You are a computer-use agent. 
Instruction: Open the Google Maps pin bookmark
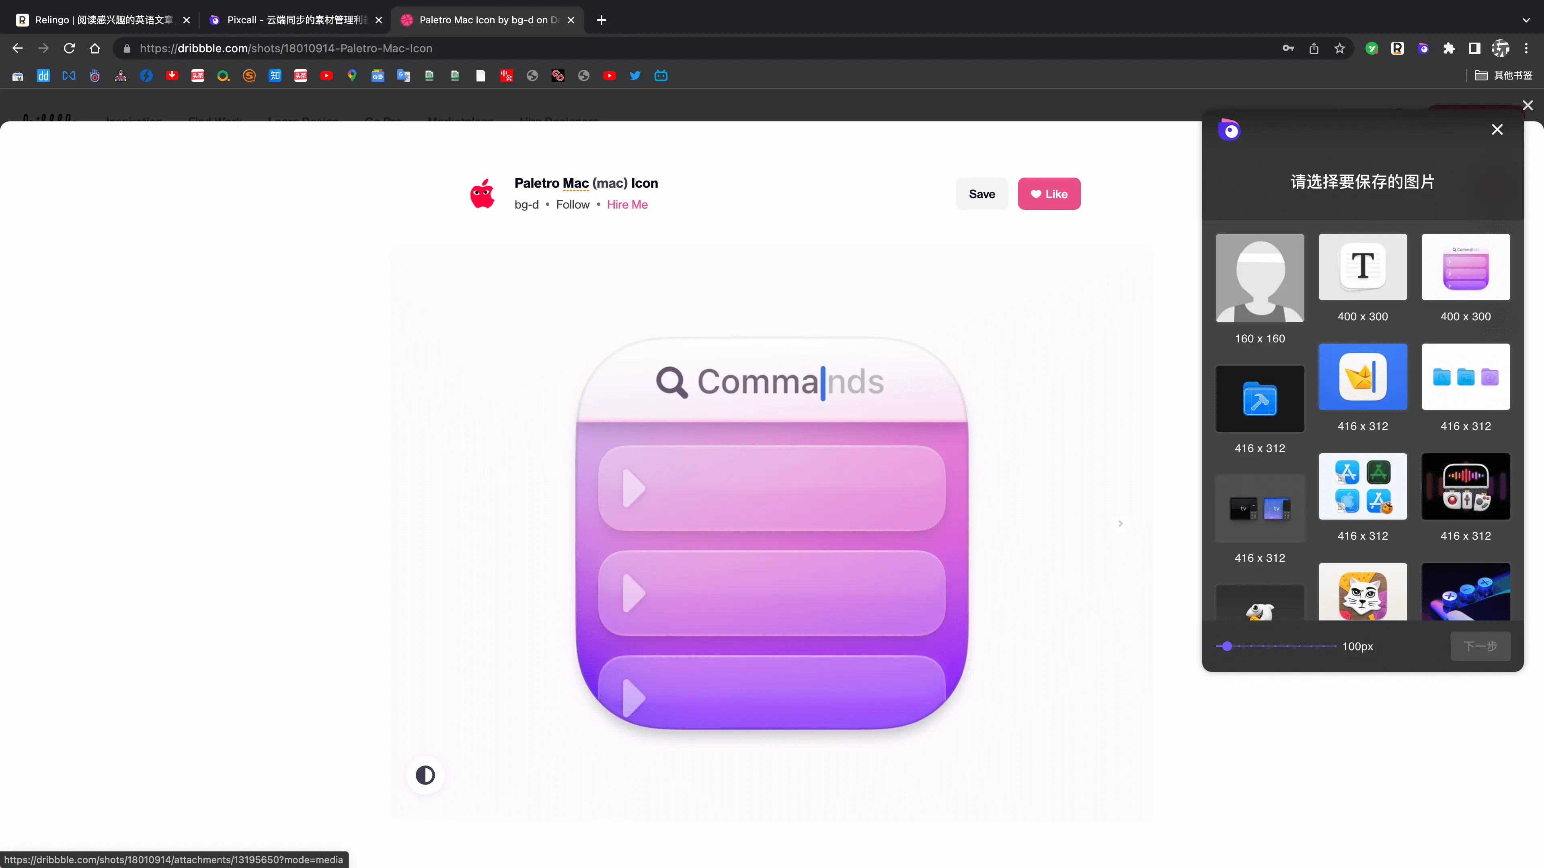352,76
